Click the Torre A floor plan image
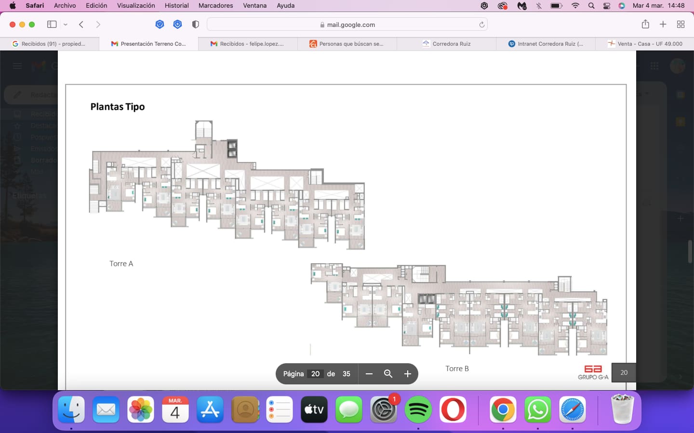Image resolution: width=694 pixels, height=433 pixels. [x=227, y=185]
